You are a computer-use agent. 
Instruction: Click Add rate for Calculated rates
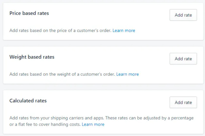click(x=183, y=103)
